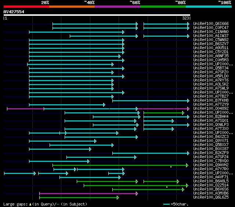Viewport: 235px width, 207px height.
Task: Click the yellow gap marker in Q9AVH2 row
Action: (171, 167)
